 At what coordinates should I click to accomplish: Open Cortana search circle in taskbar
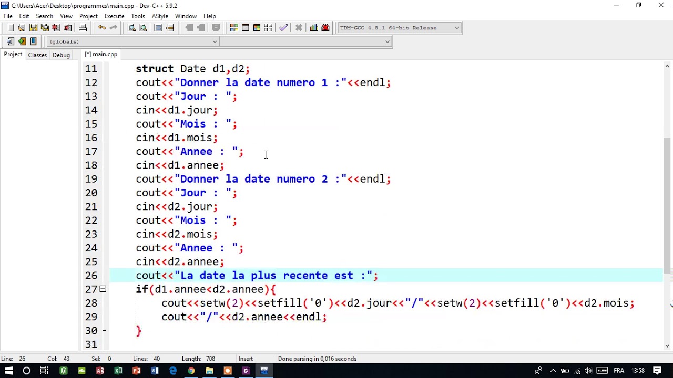click(x=26, y=371)
